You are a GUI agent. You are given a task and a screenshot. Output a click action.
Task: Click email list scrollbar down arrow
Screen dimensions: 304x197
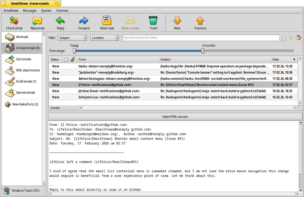pos(300,103)
